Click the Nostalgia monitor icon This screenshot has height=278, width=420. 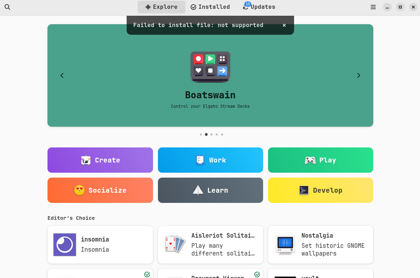285,245
